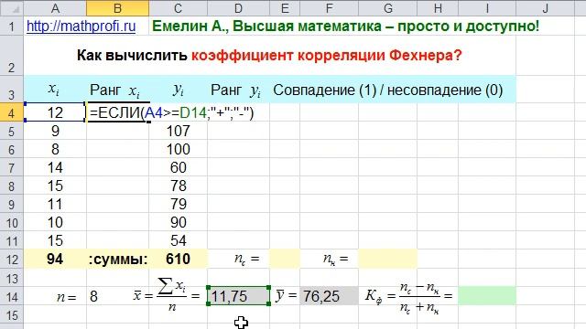Click cell C5 with value 107

[179, 131]
